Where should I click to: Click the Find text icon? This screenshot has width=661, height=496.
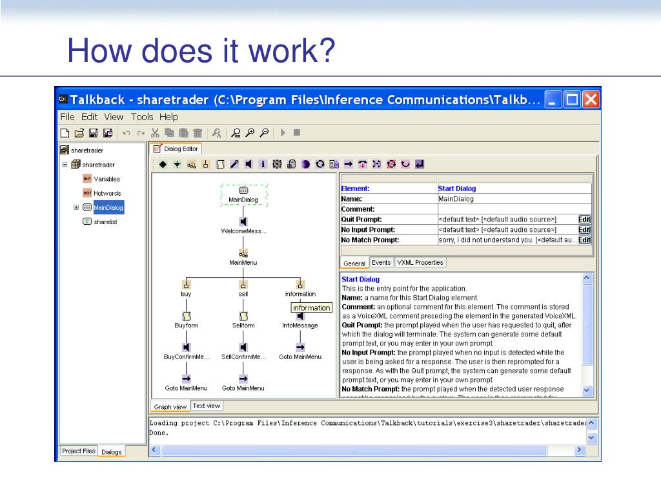(x=217, y=133)
